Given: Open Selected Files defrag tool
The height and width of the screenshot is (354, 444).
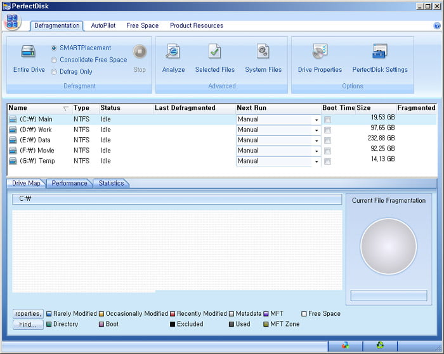Looking at the screenshot, I should (214, 52).
